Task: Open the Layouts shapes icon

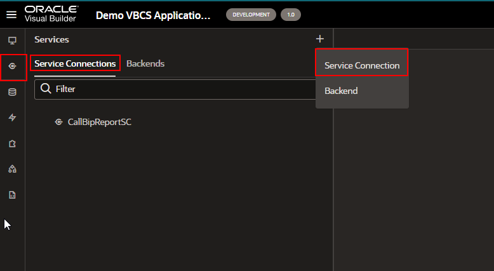Action: [x=12, y=169]
